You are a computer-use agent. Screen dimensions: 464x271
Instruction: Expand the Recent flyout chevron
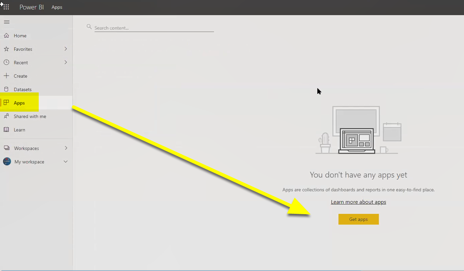66,63
